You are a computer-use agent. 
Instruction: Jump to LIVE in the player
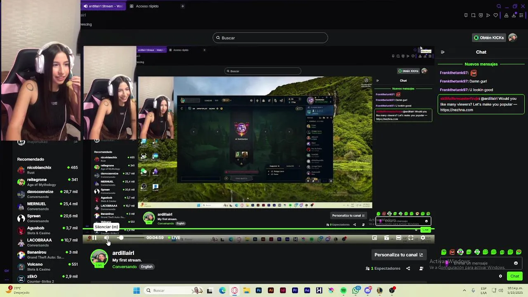pos(174,238)
